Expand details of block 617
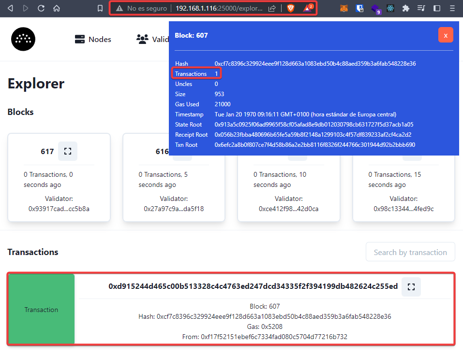The width and height of the screenshot is (463, 355). pos(68,151)
